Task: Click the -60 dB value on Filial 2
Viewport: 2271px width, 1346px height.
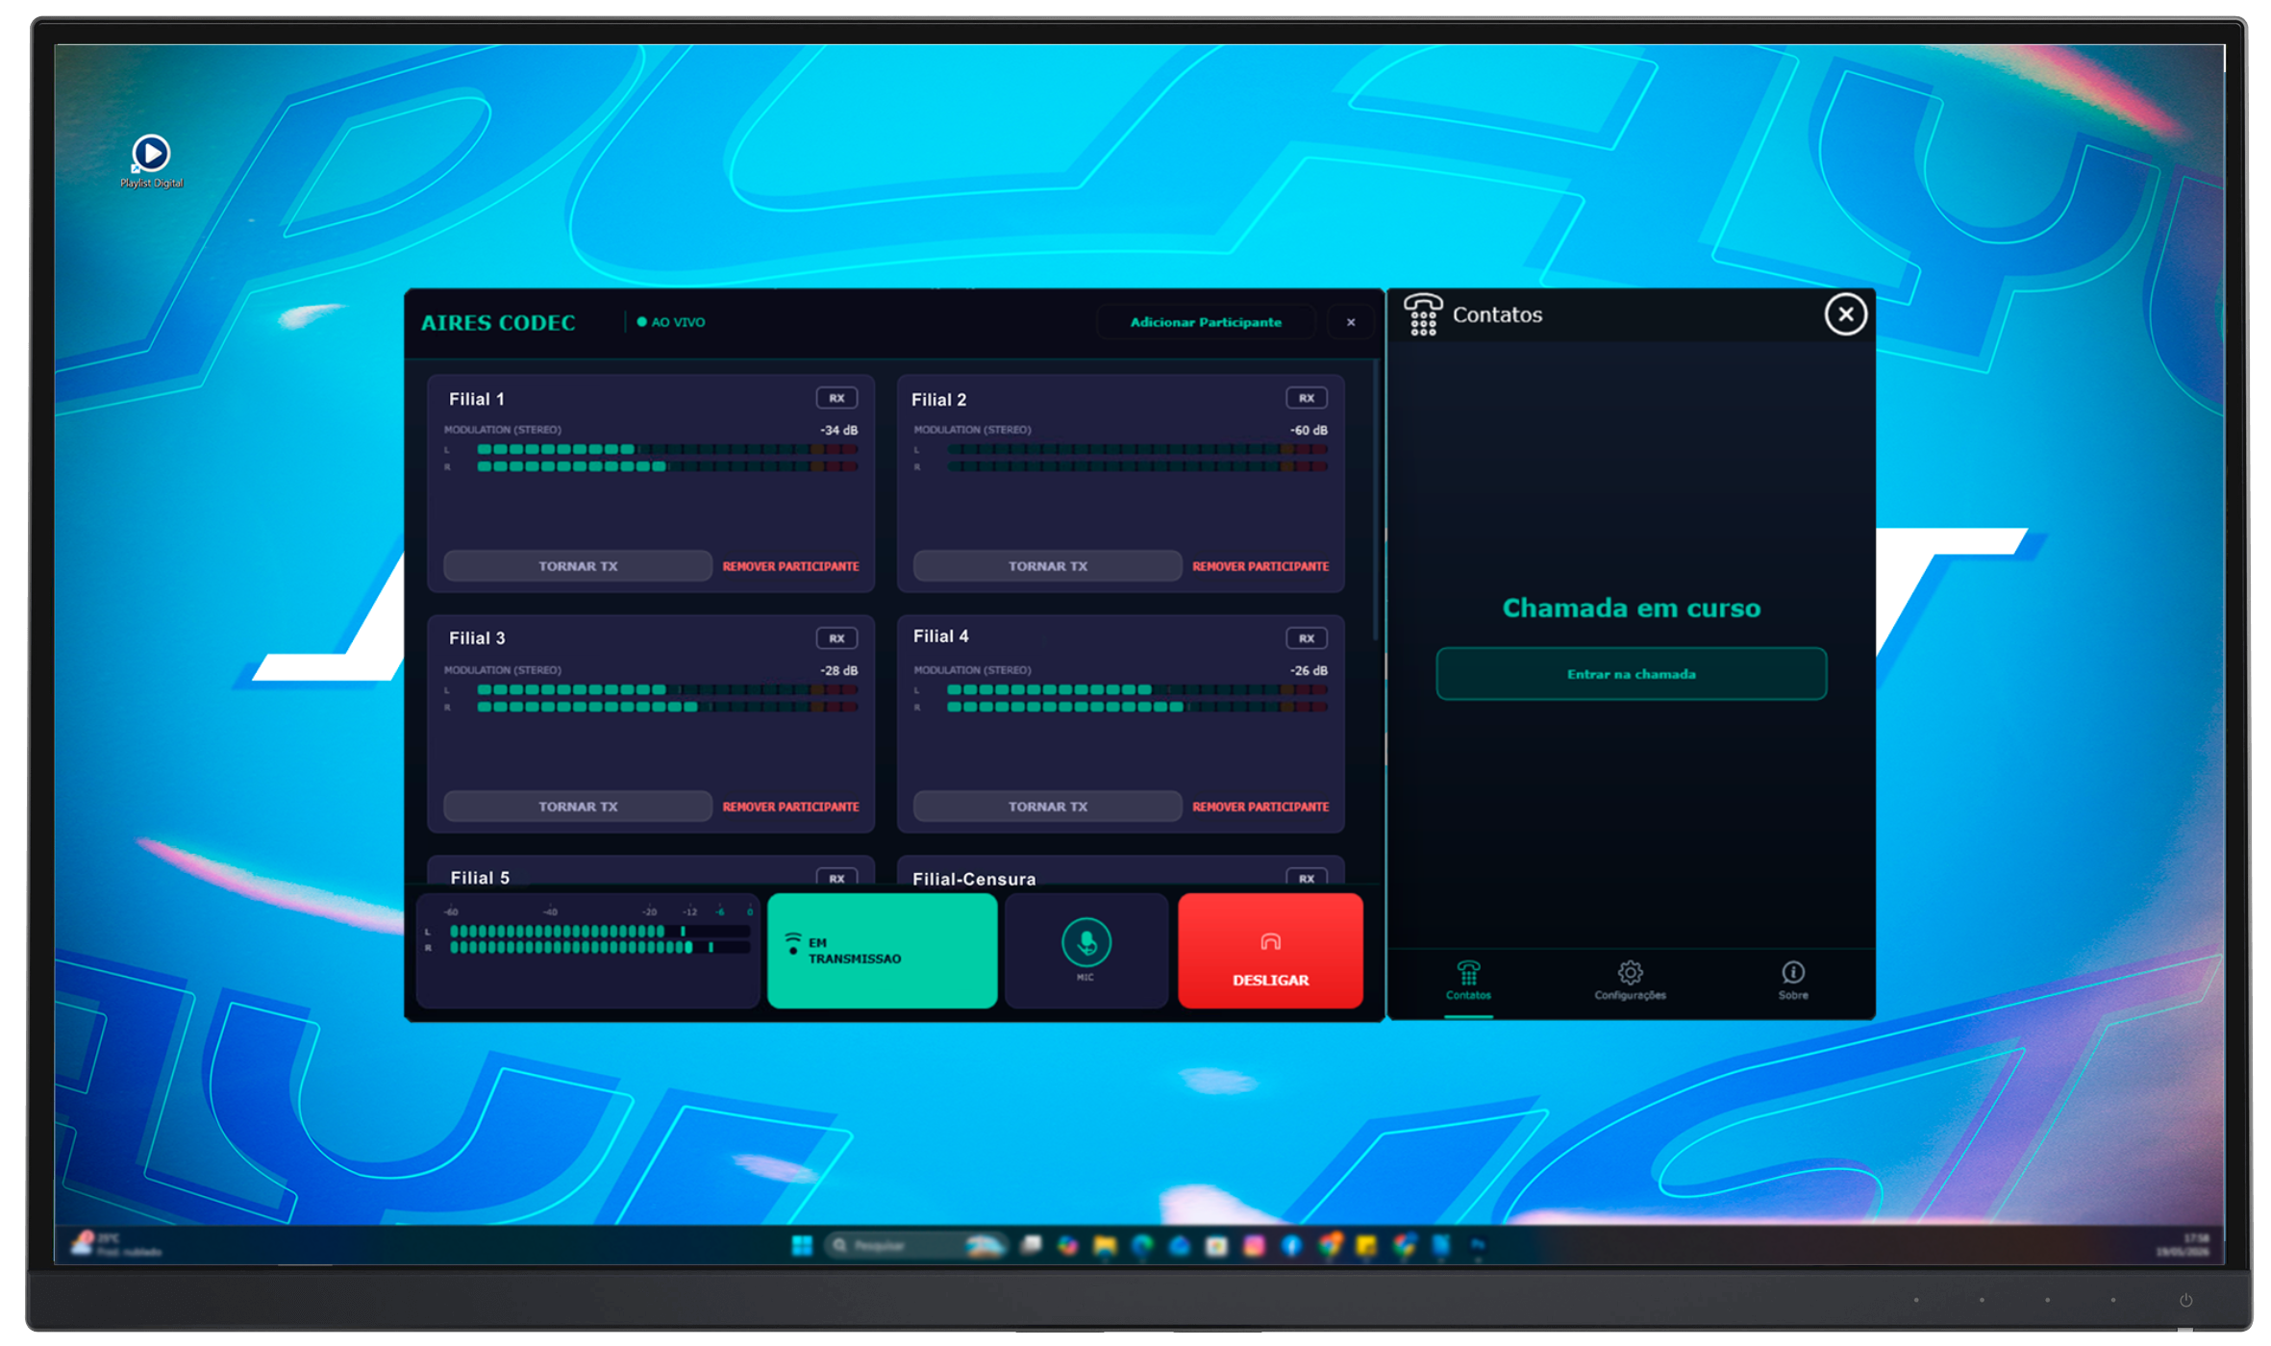Action: [1309, 430]
